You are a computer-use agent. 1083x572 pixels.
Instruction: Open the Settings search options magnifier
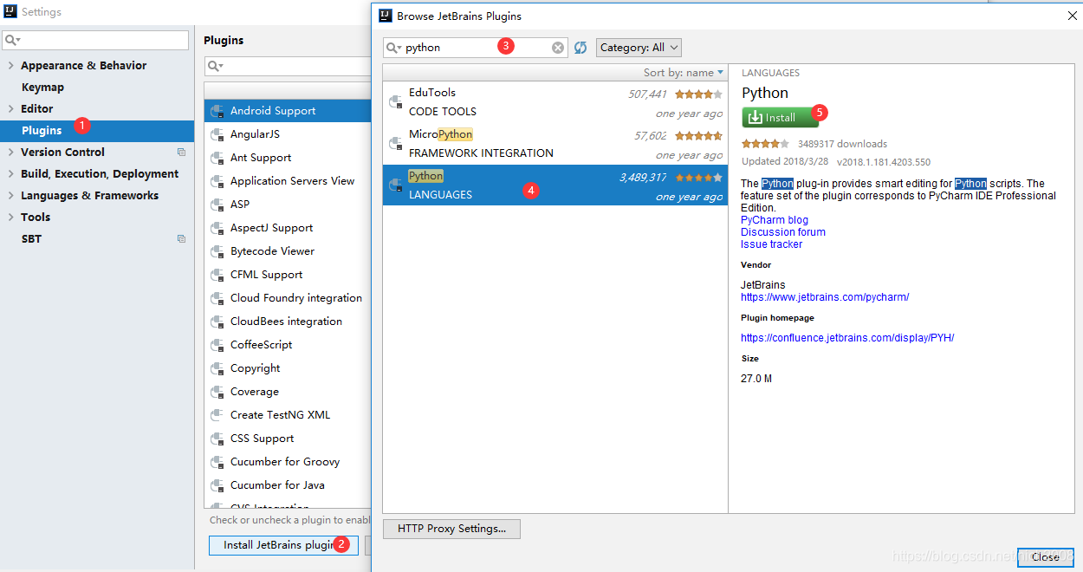point(12,40)
